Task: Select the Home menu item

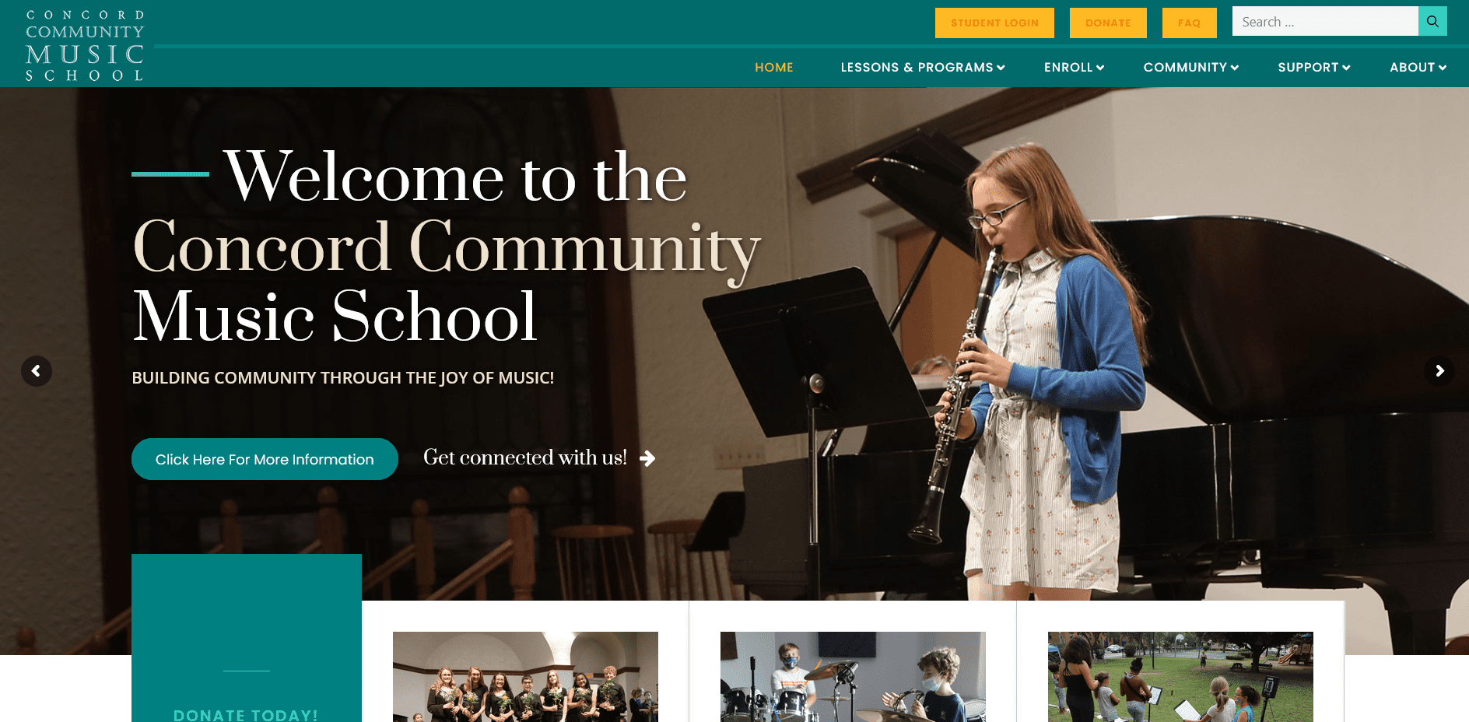Action: [774, 68]
